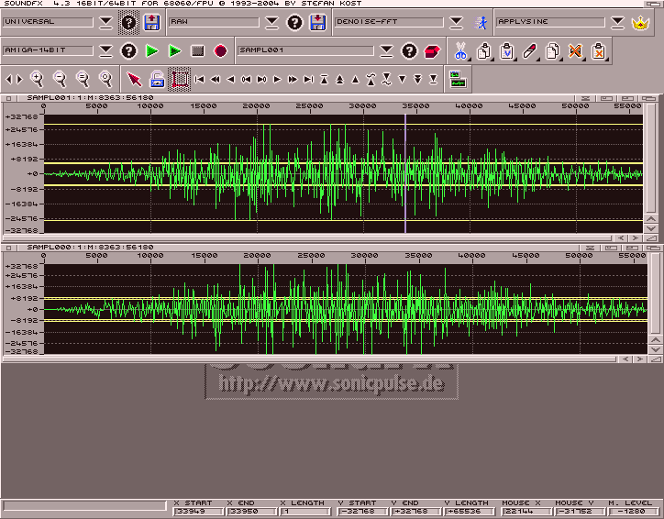Open the RAW saver dropdown
Viewport: 664px width, 519px height.
pyautogui.click(x=271, y=22)
